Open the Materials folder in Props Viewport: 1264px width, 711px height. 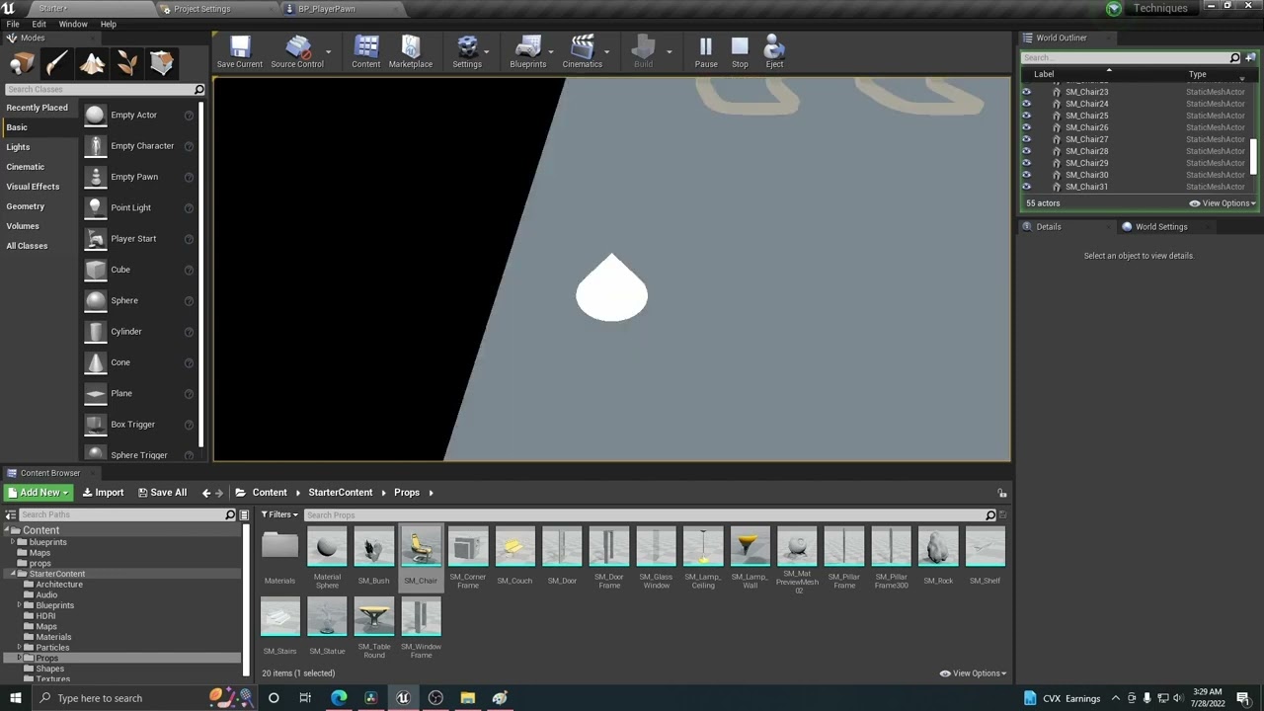(x=279, y=548)
